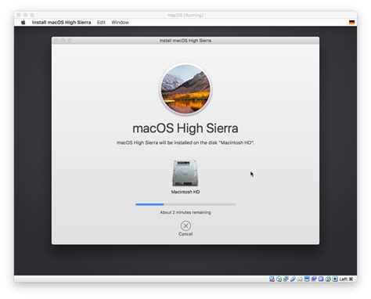Select the Macintosh HD disk icon

coord(185,173)
